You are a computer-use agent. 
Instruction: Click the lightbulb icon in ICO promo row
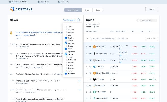click(87, 38)
